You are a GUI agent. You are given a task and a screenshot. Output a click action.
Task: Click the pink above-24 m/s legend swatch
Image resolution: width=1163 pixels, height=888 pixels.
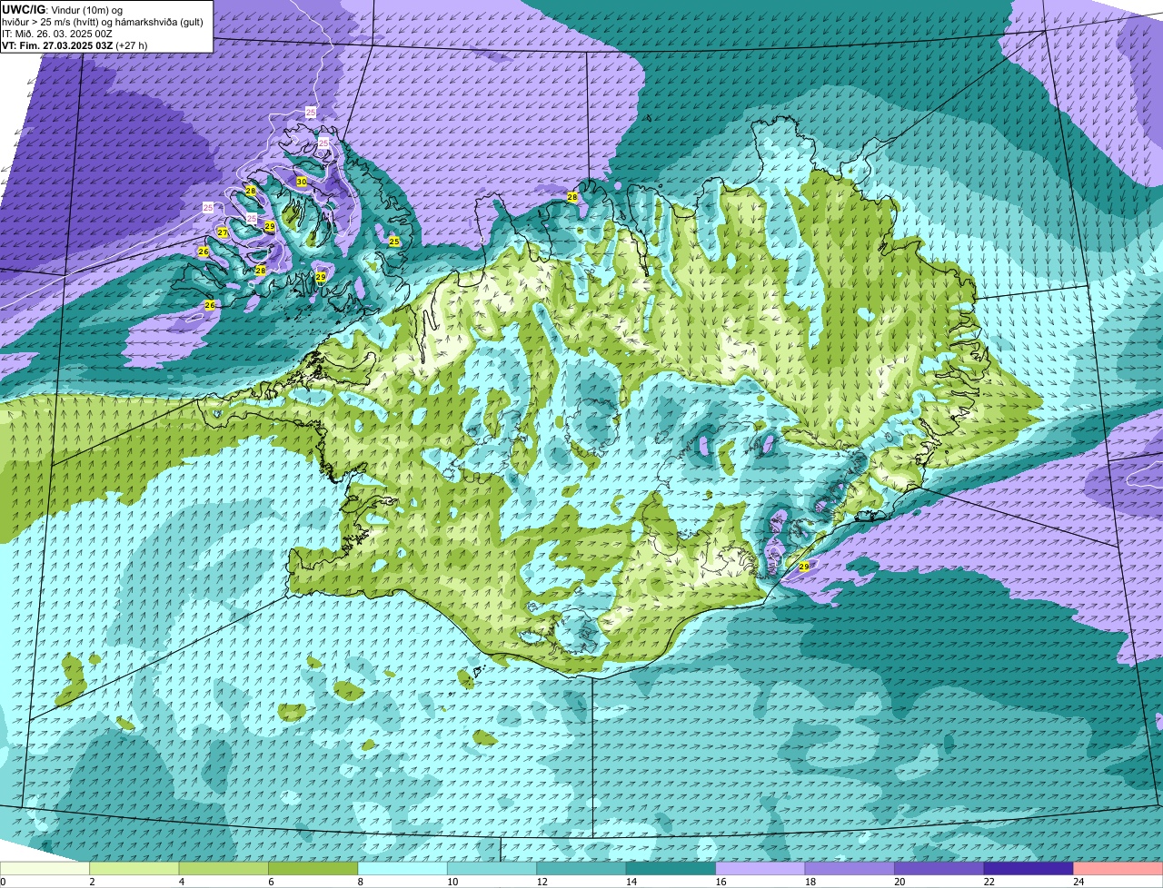1118,868
